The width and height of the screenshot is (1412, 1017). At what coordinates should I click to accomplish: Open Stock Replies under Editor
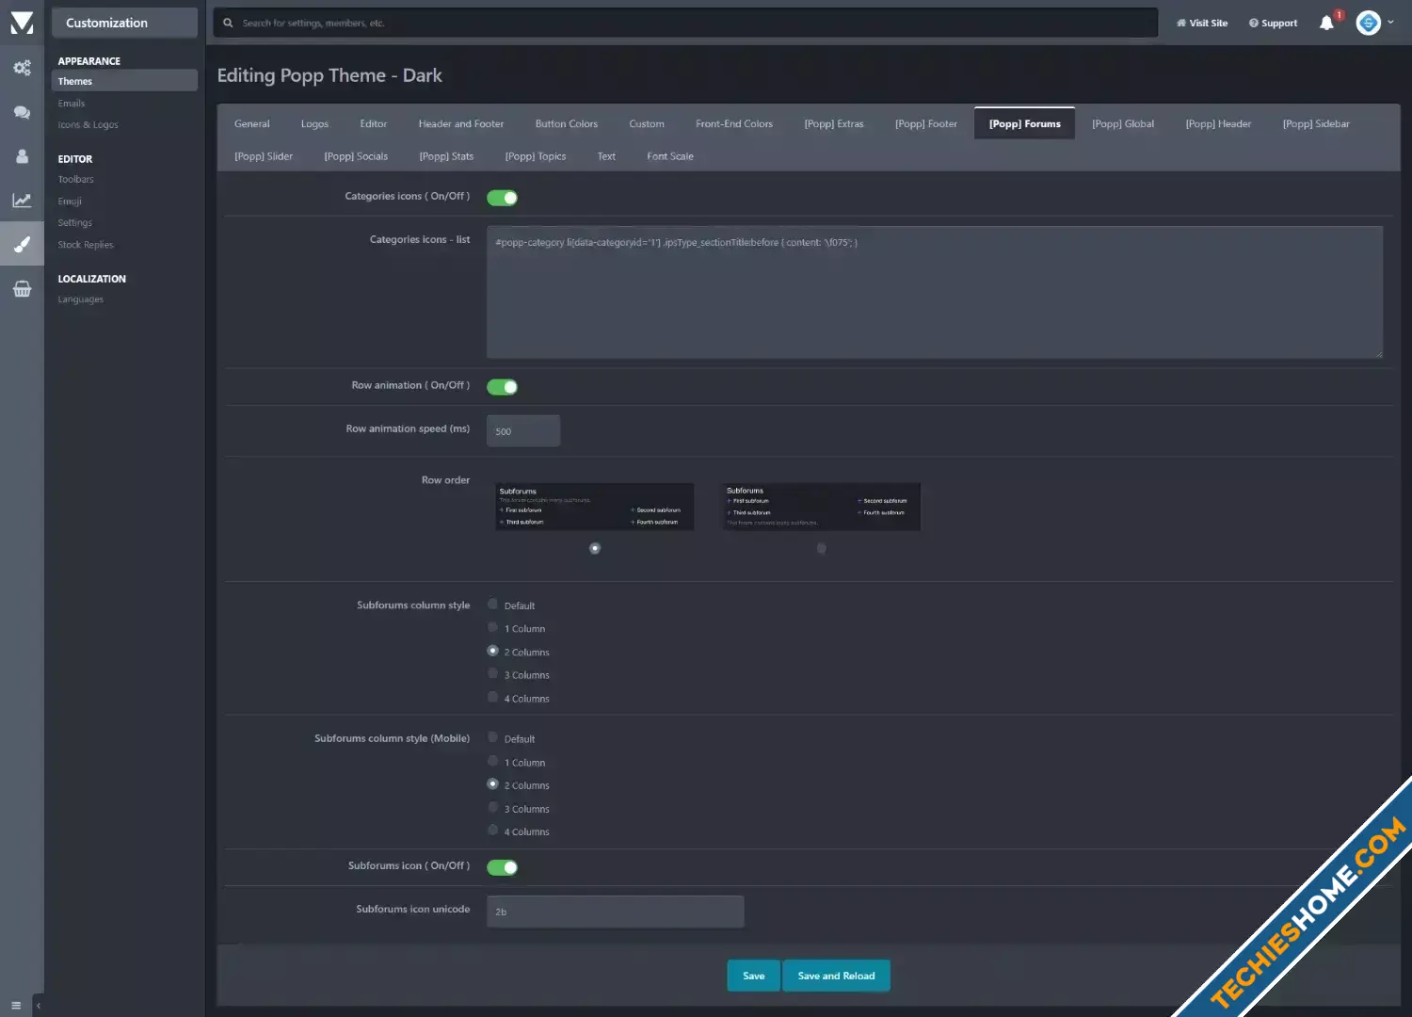pyautogui.click(x=86, y=245)
